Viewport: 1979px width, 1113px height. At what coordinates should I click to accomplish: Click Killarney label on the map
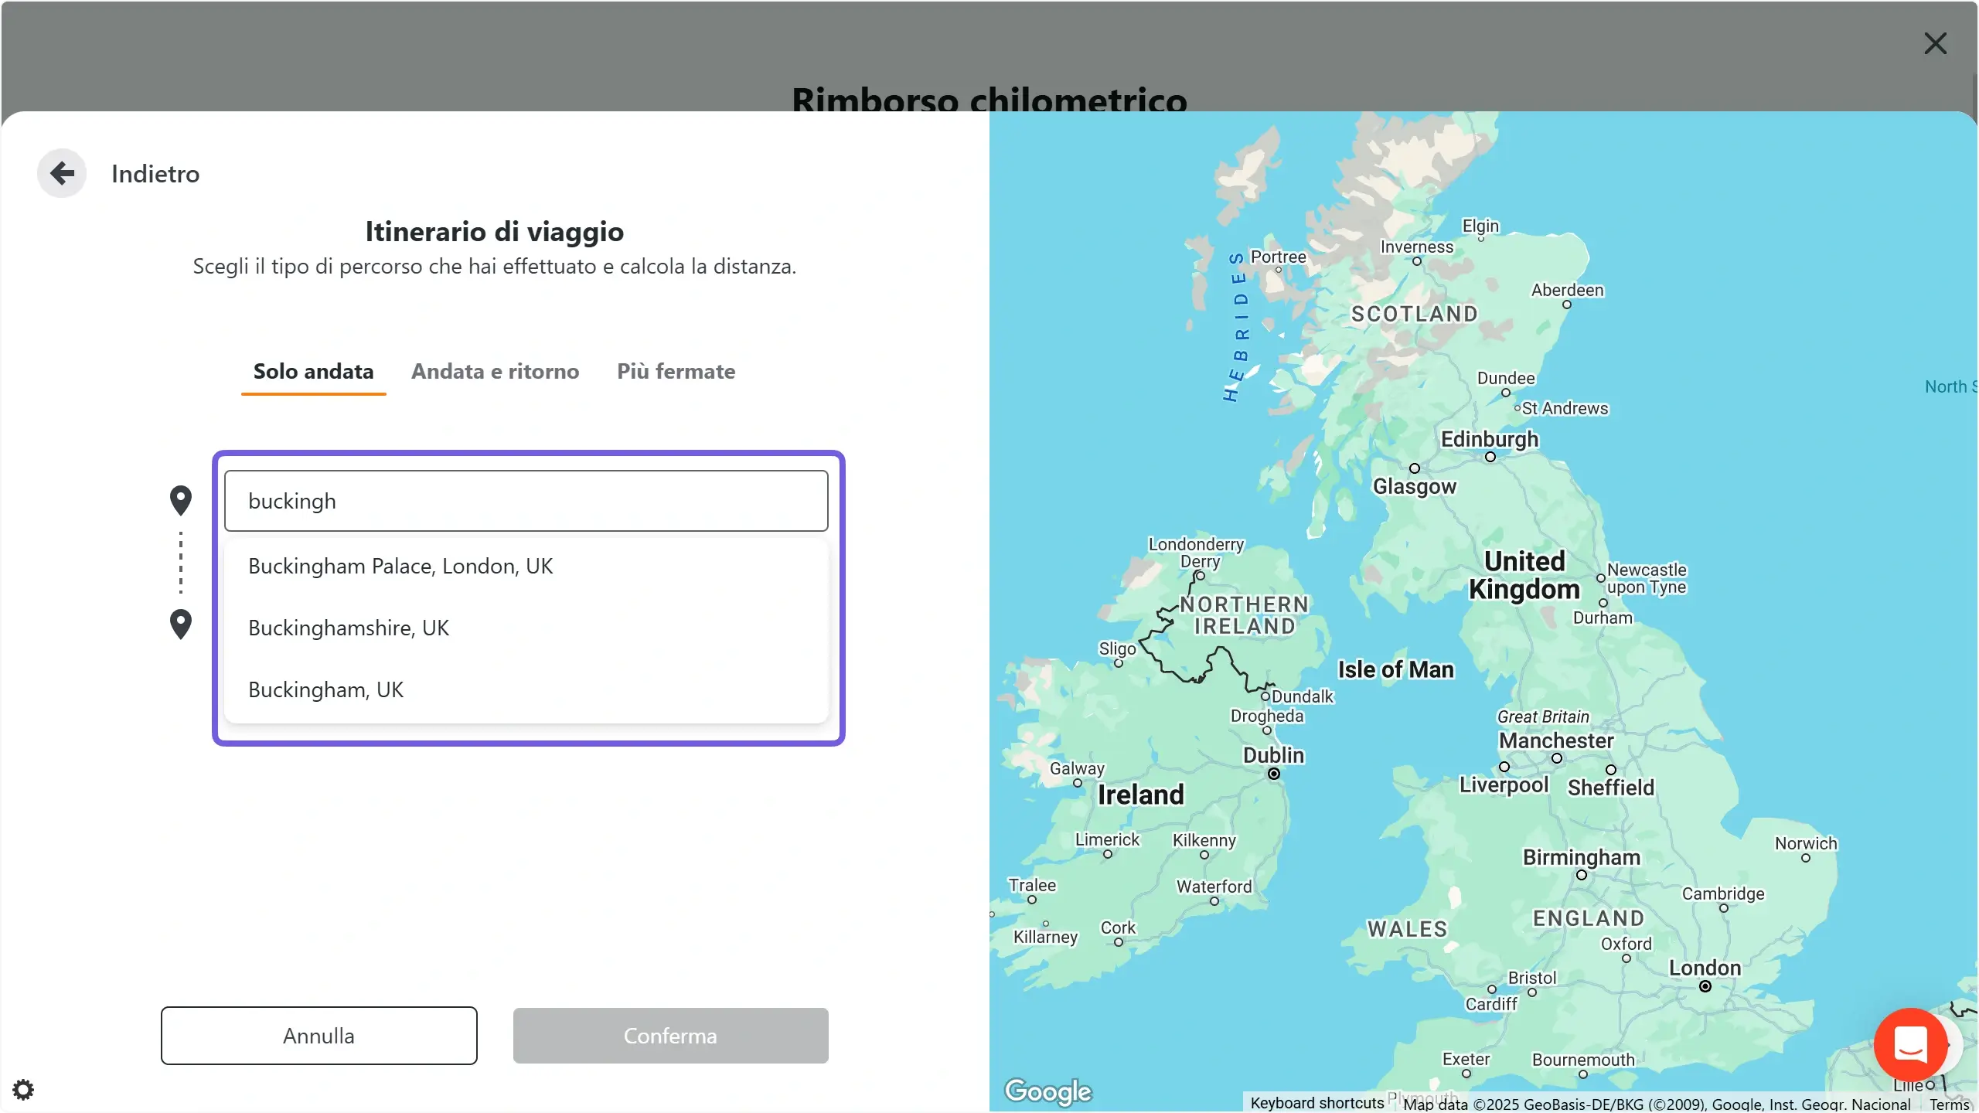pos(1044,937)
